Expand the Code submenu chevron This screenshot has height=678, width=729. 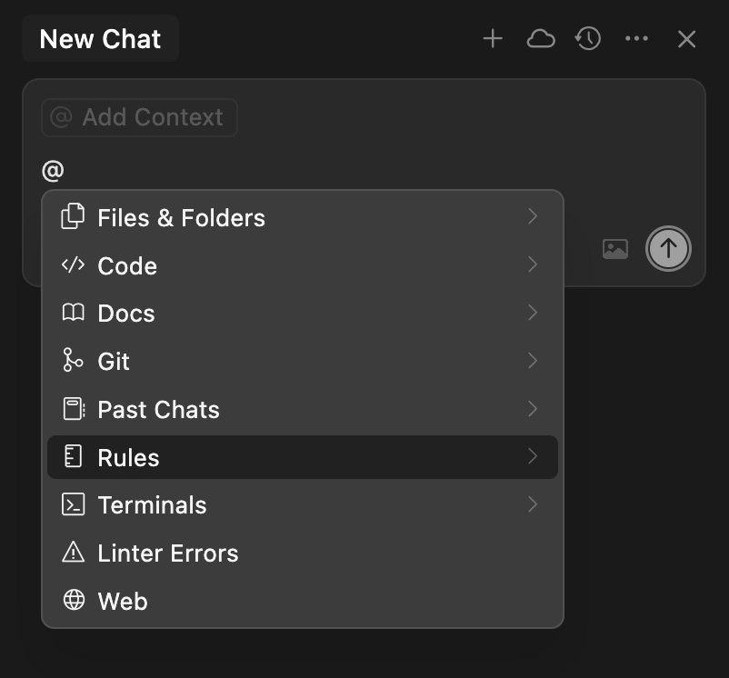coord(533,264)
